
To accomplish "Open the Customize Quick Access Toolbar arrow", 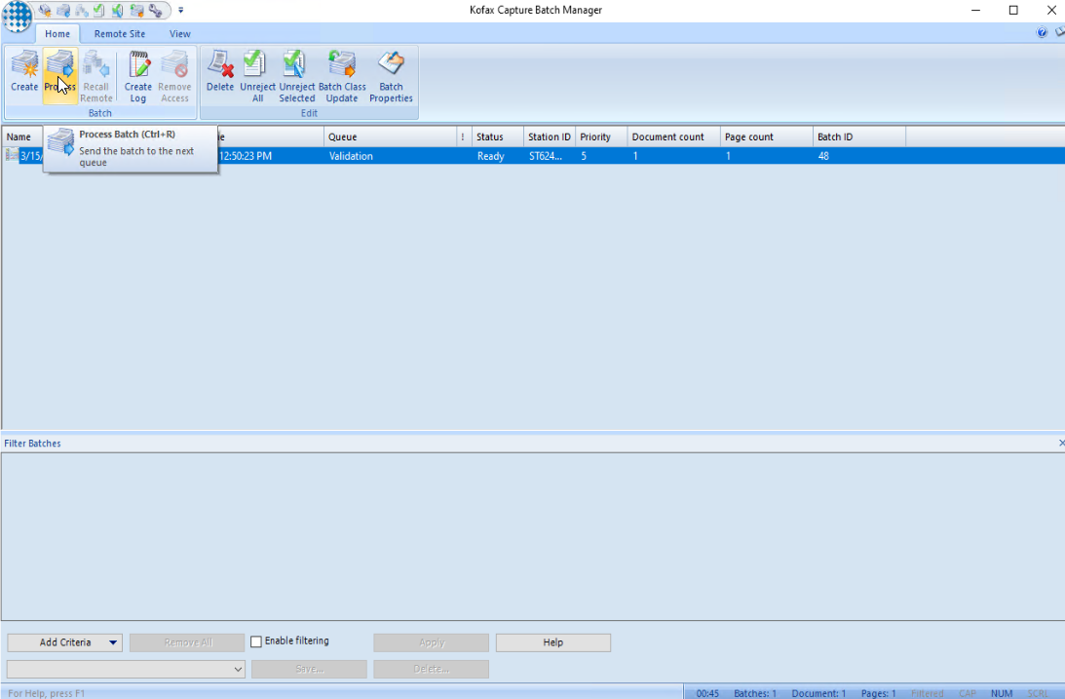I will pyautogui.click(x=180, y=10).
